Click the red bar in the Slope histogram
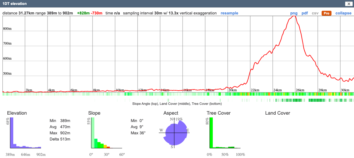Screen dimensions: 354x158 coord(108,147)
